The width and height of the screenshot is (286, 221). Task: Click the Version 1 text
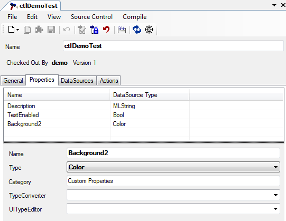pos(84,63)
